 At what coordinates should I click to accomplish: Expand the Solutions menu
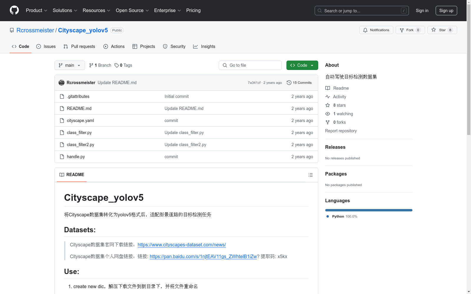[65, 10]
